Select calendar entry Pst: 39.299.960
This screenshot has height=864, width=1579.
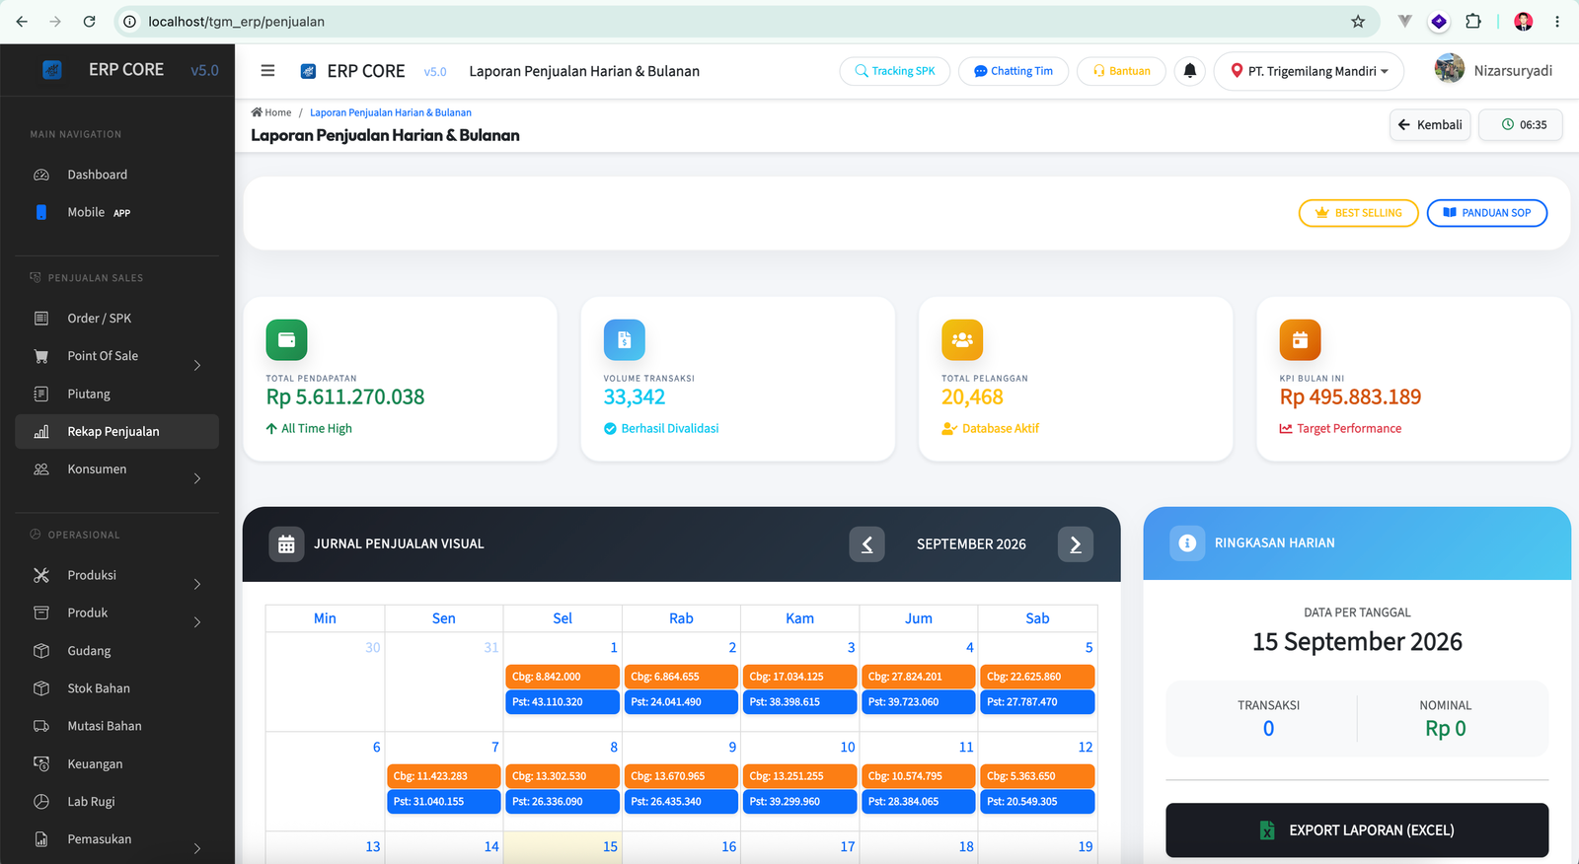point(799,802)
